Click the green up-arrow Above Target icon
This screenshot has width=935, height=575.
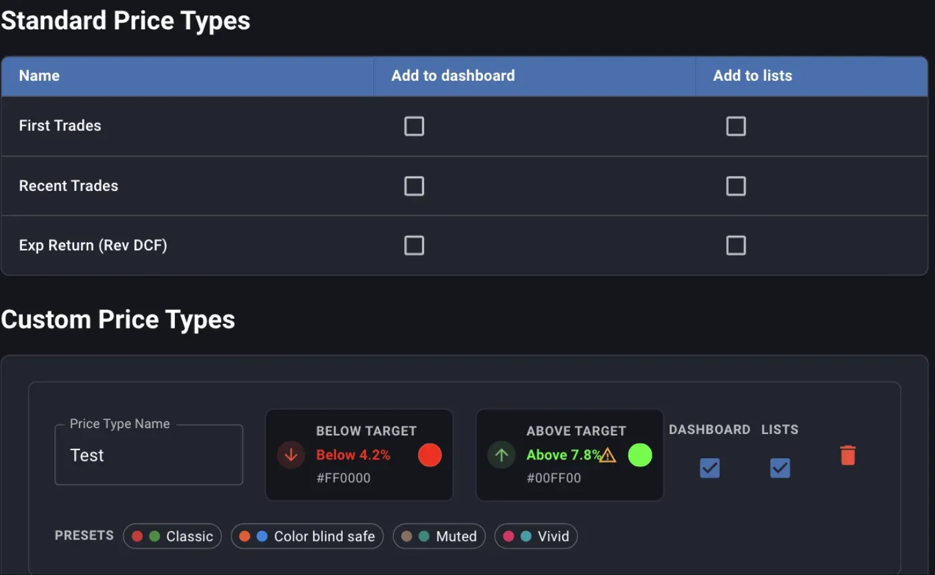[502, 455]
